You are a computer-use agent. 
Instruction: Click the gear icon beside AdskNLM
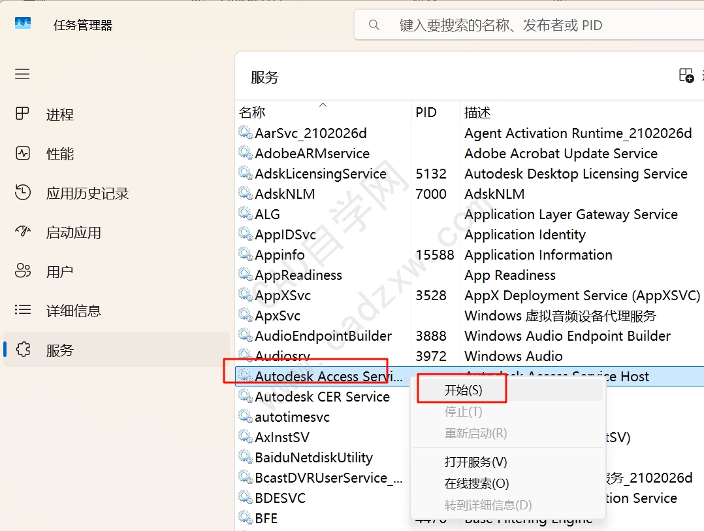pos(245,194)
